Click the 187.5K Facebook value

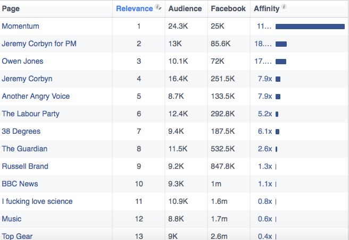223,131
